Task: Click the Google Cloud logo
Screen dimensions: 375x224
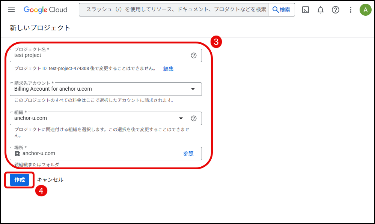Action: 45,10
